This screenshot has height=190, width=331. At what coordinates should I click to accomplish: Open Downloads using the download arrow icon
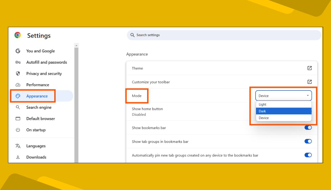[x=18, y=157]
